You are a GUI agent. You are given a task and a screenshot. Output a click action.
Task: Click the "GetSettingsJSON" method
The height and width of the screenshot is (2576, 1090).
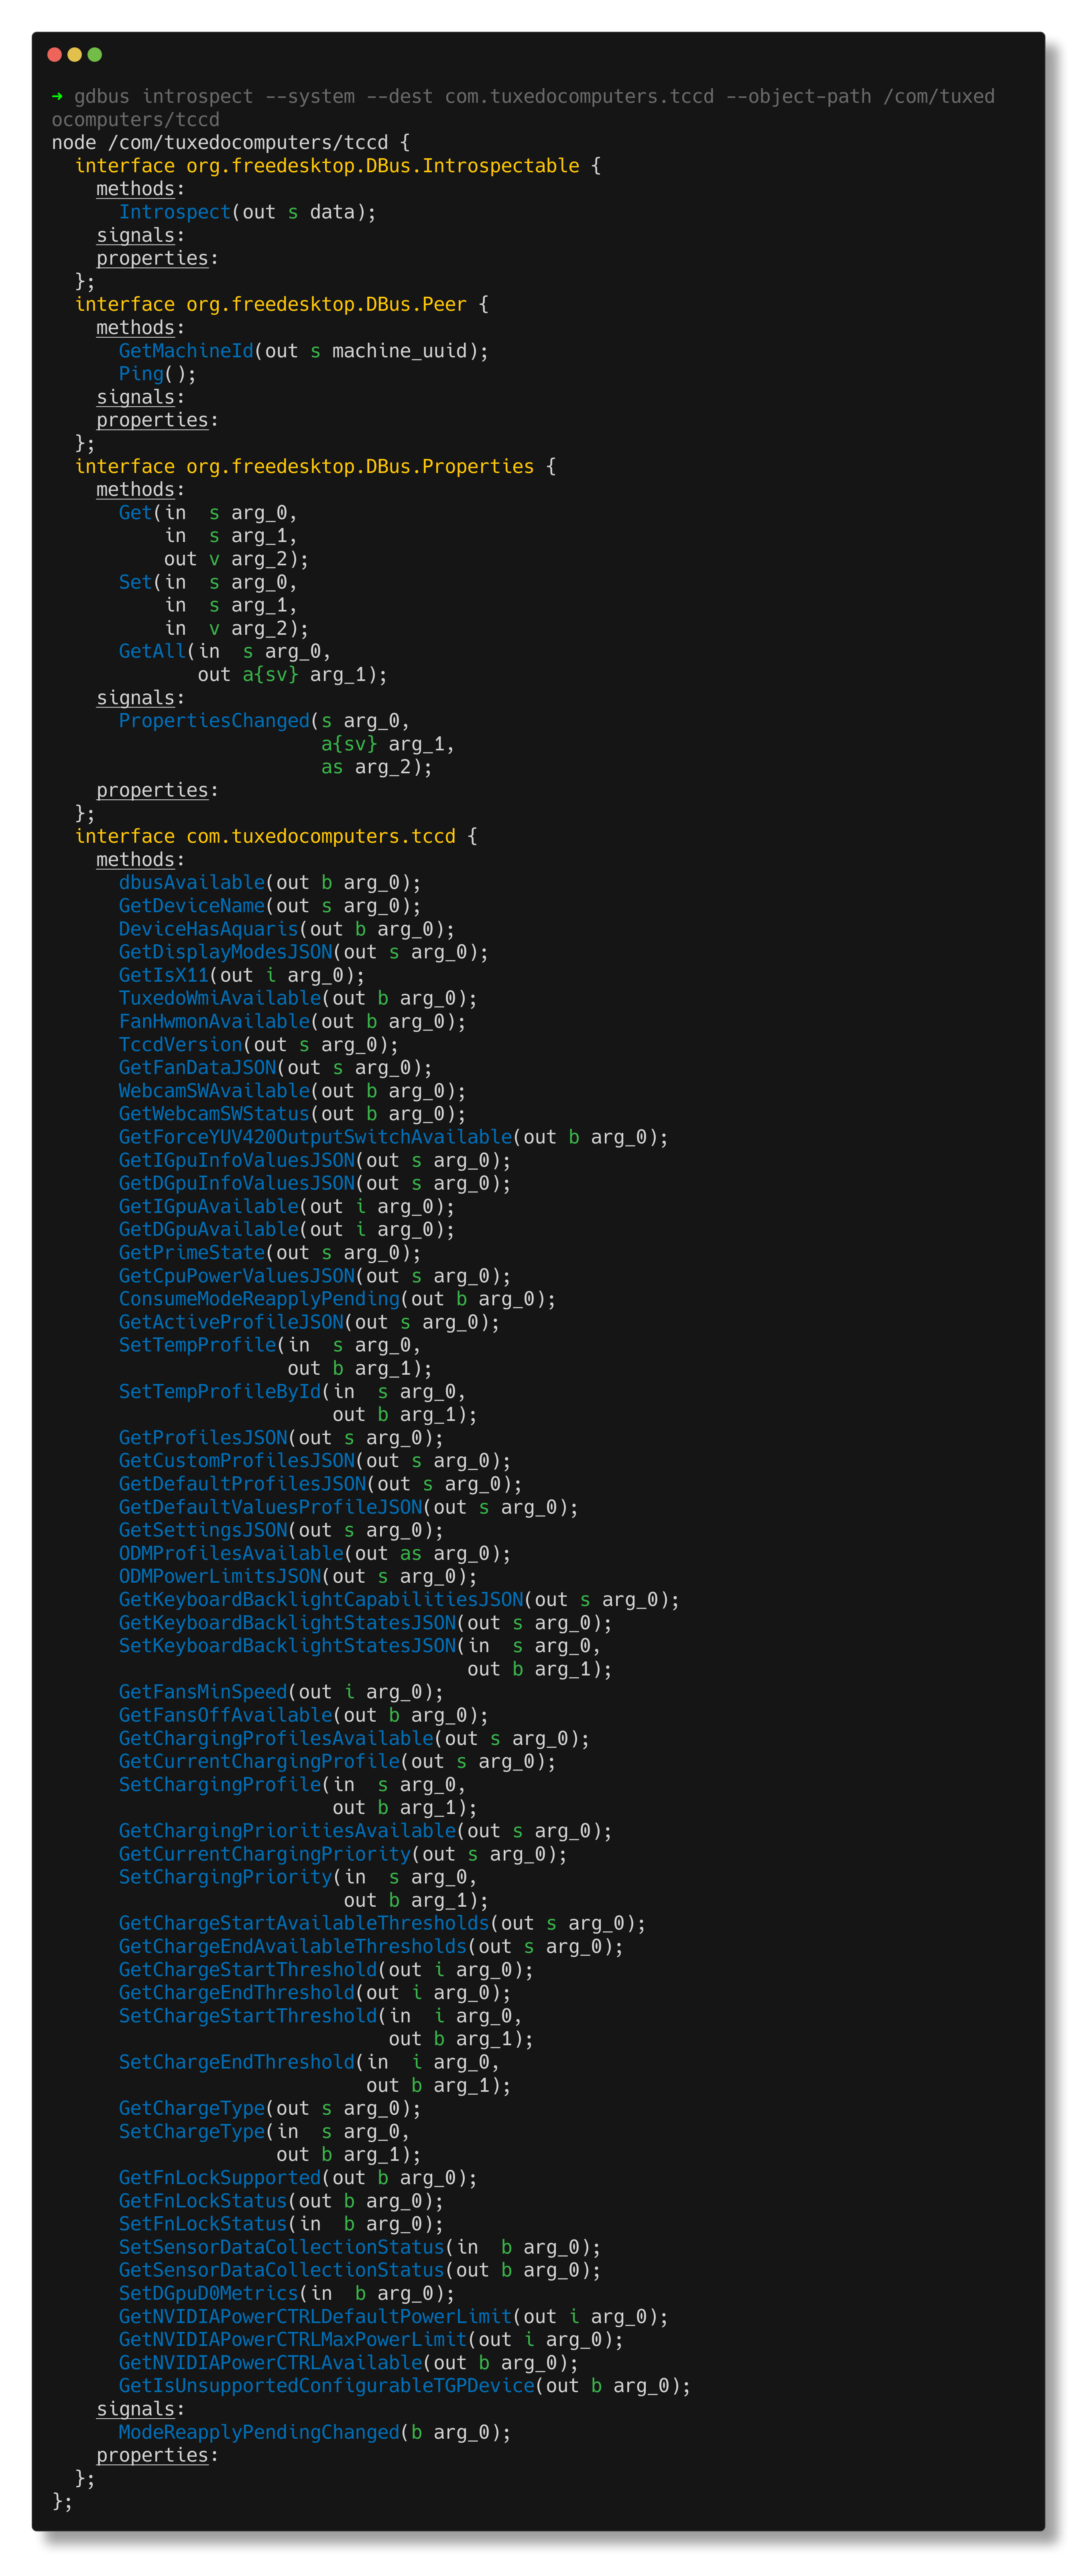point(203,1530)
